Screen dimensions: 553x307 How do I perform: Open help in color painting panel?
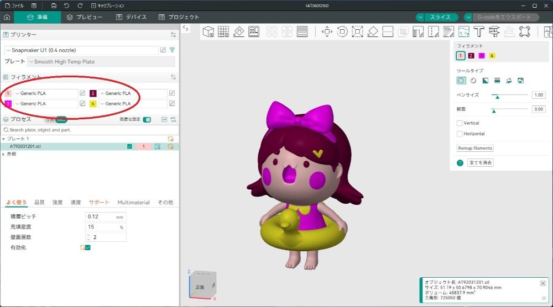pyautogui.click(x=460, y=163)
